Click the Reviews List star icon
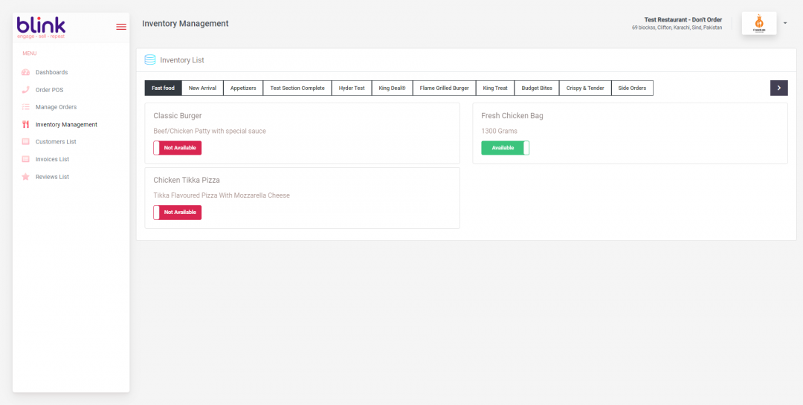Image resolution: width=803 pixels, height=405 pixels. click(x=25, y=177)
